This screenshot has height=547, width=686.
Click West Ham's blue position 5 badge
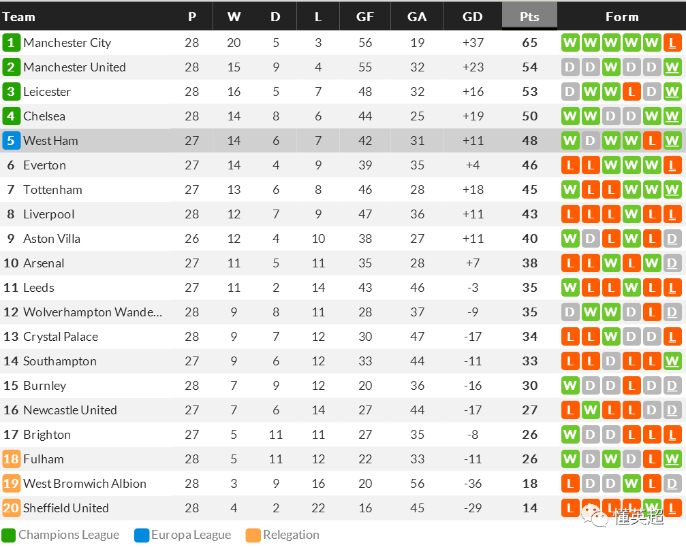click(x=11, y=141)
